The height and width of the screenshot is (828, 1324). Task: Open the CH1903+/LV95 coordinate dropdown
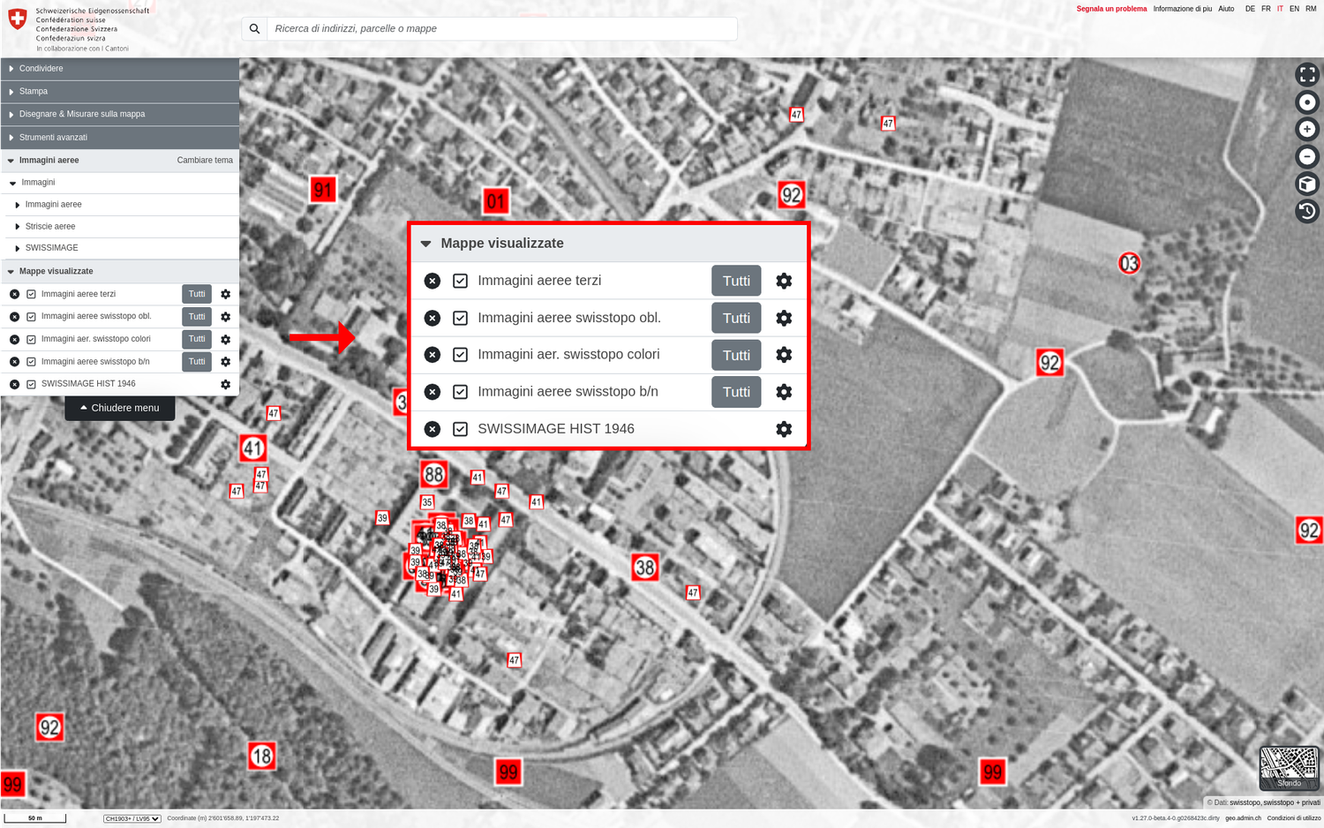point(132,818)
